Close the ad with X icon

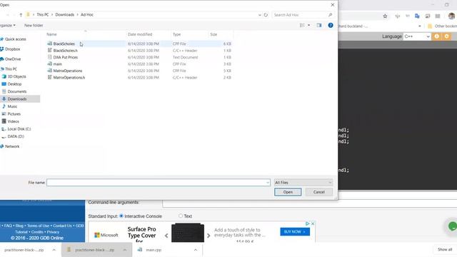click(x=313, y=223)
